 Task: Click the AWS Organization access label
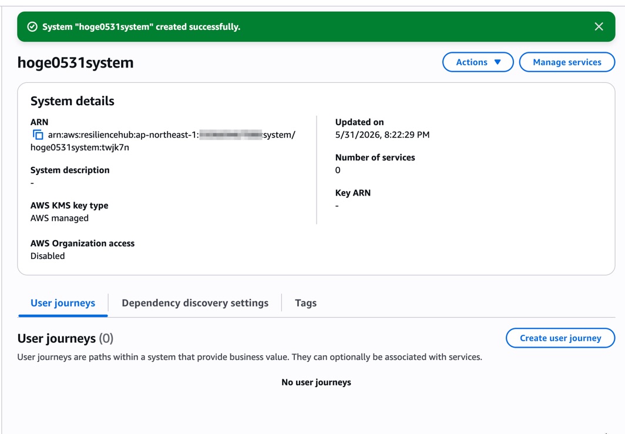(x=82, y=244)
